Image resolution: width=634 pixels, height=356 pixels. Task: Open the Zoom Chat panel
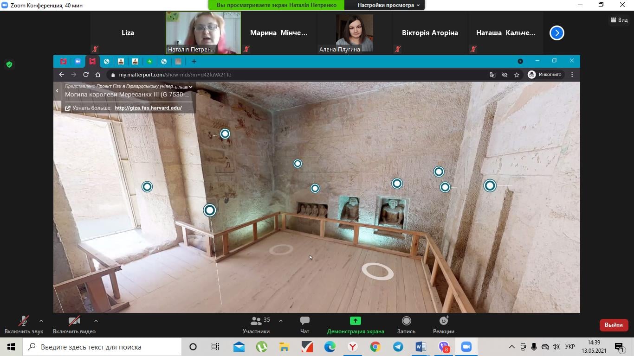(304, 321)
